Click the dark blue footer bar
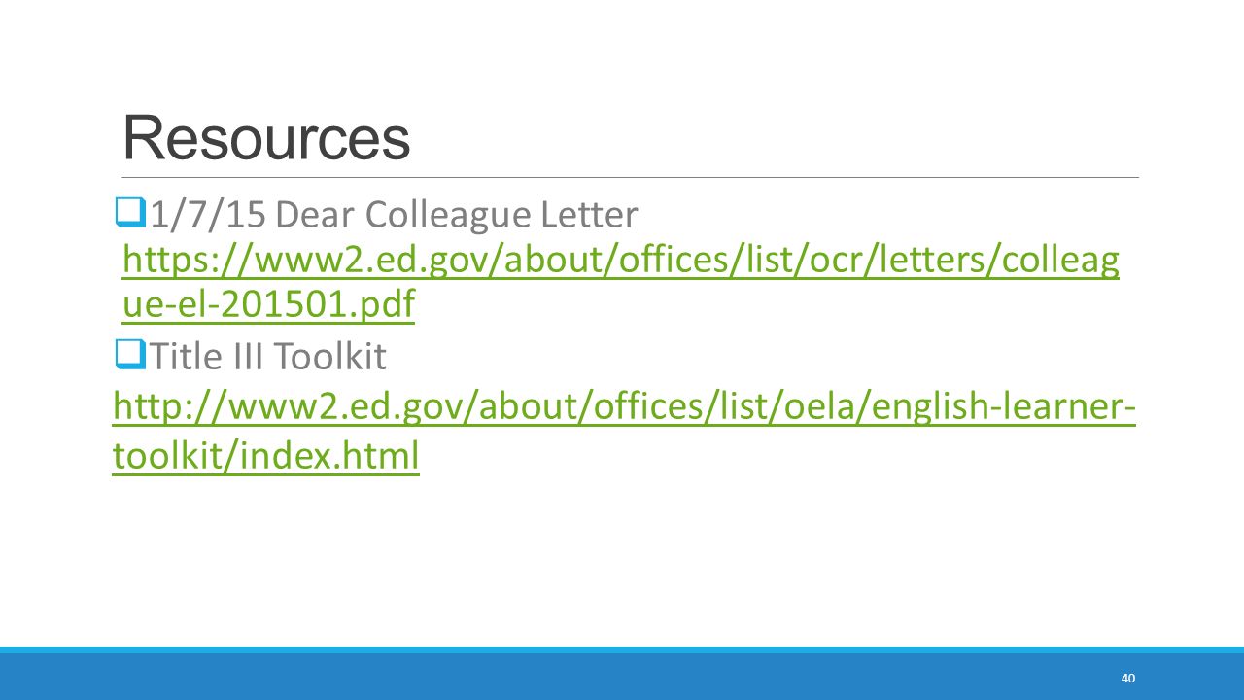This screenshot has width=1244, height=700. point(622,677)
